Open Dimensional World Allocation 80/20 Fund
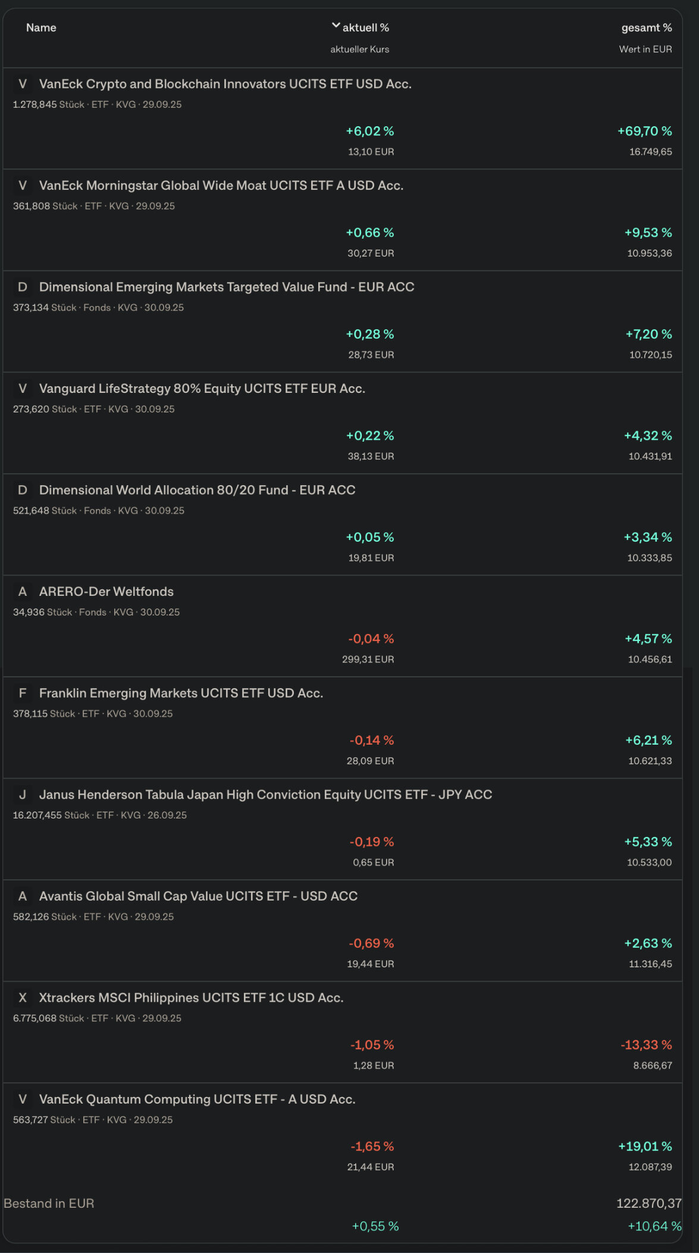699x1253 pixels. pos(197,490)
